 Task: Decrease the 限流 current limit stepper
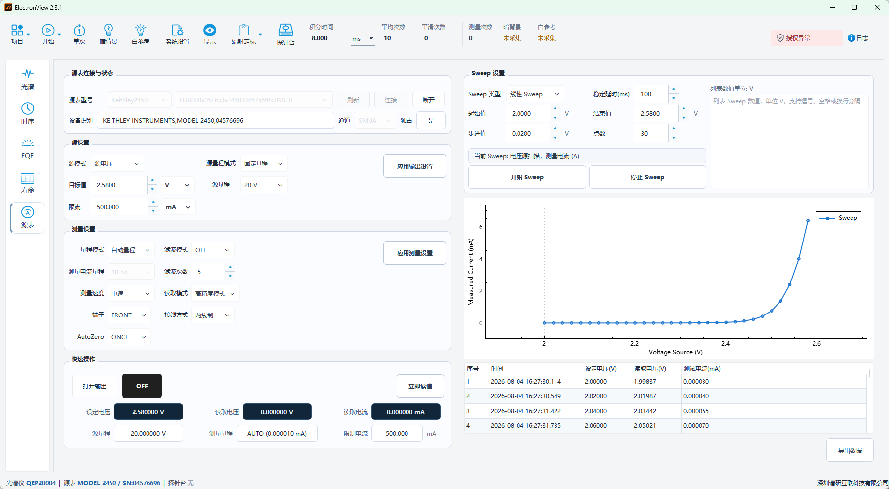[153, 211]
